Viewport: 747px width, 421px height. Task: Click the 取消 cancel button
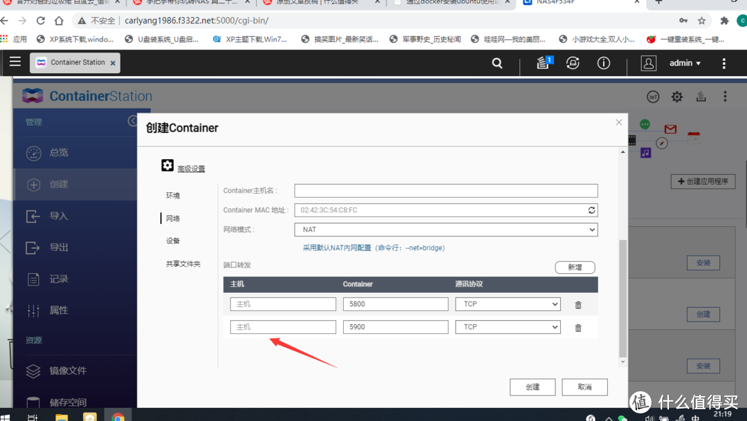tap(584, 387)
